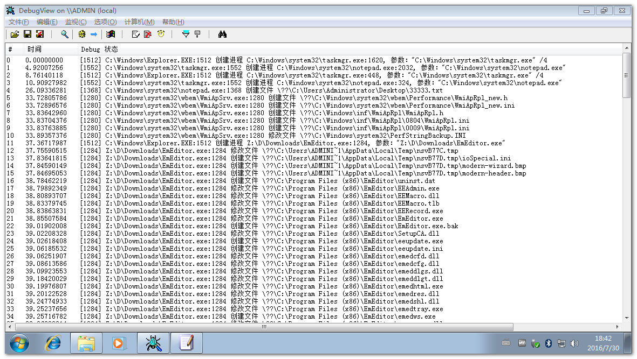Open the Windows Start orb
Image resolution: width=637 pixels, height=359 pixels.
pyautogui.click(x=19, y=343)
